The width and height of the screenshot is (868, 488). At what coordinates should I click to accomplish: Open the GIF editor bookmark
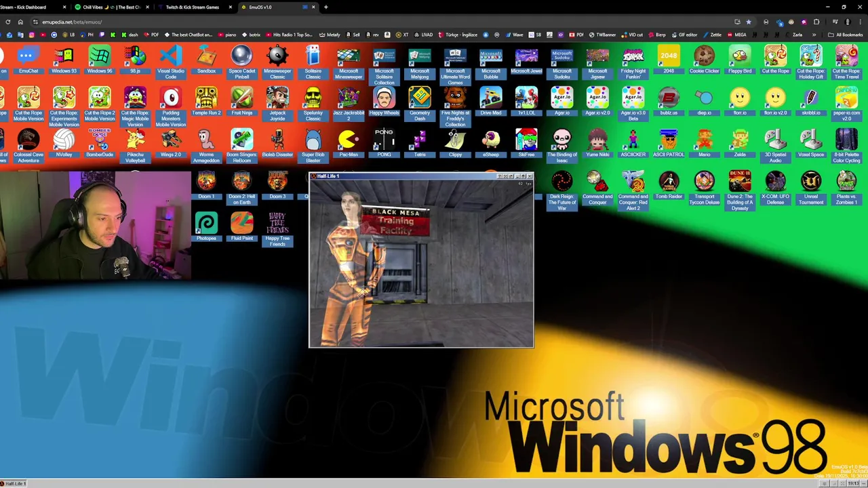tap(684, 35)
